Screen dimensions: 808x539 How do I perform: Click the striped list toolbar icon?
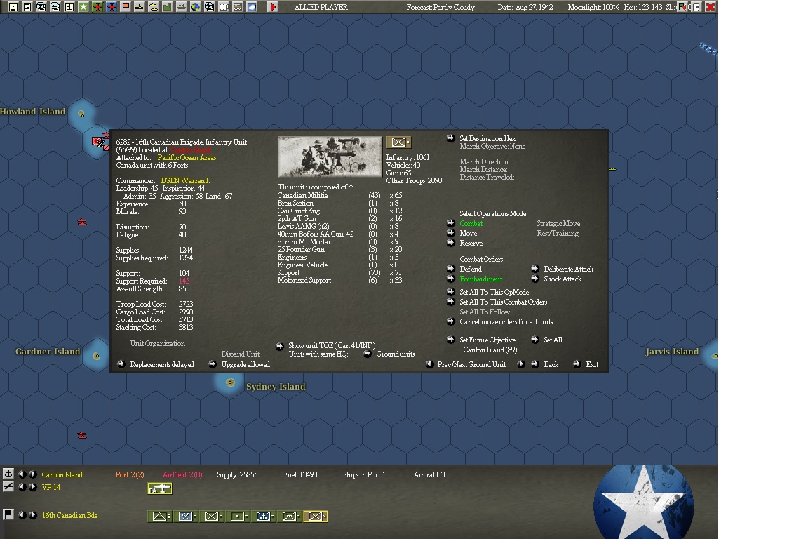click(238, 7)
